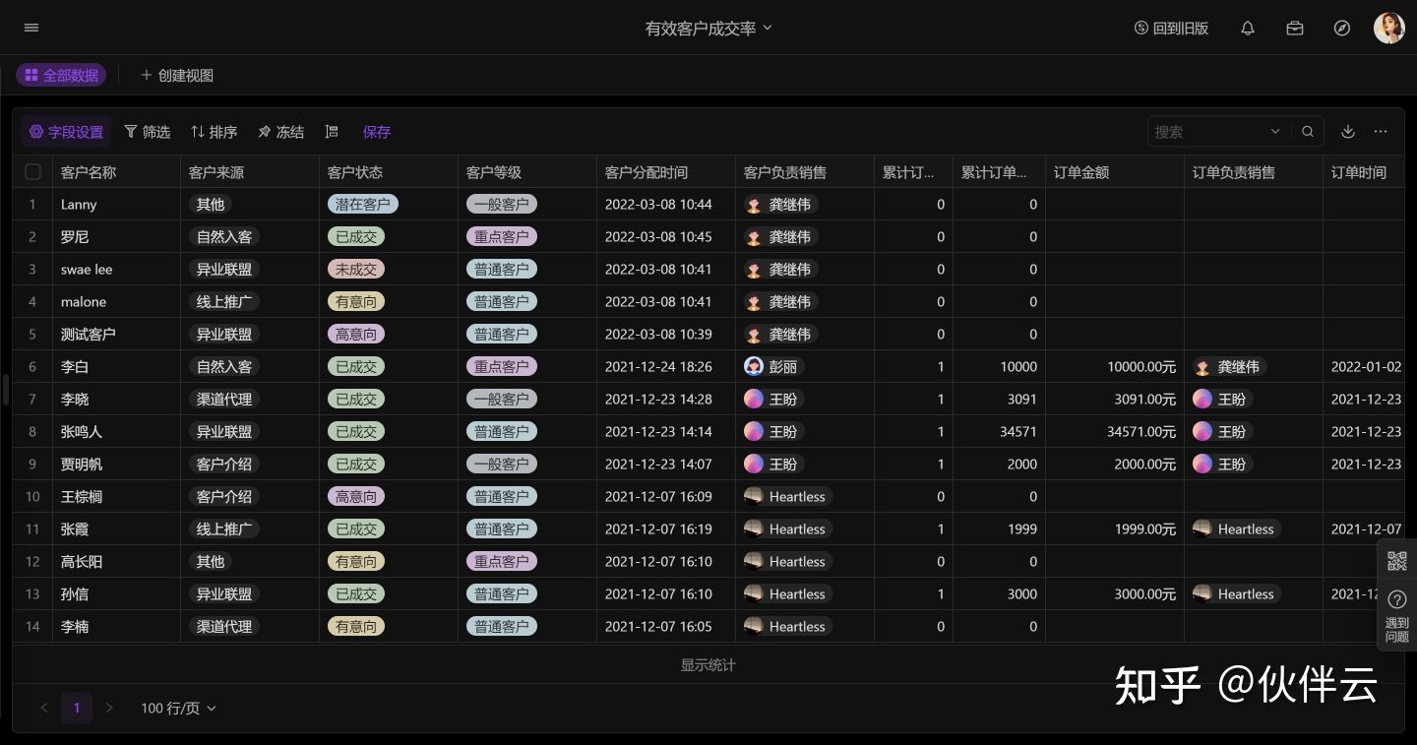
Task: Open the more options ellipsis menu
Action: [1381, 132]
